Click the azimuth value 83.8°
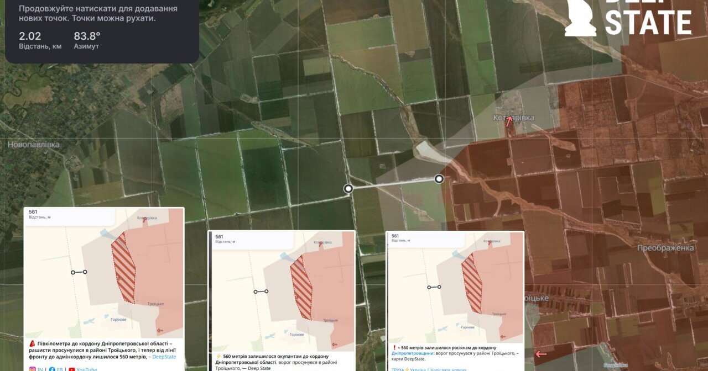 87,36
